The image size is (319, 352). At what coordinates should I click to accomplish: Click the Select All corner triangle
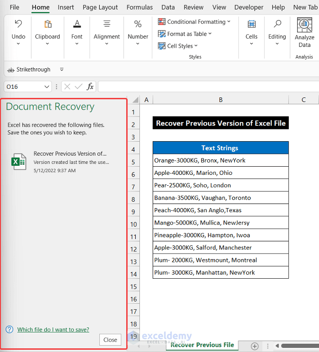(x=135, y=100)
